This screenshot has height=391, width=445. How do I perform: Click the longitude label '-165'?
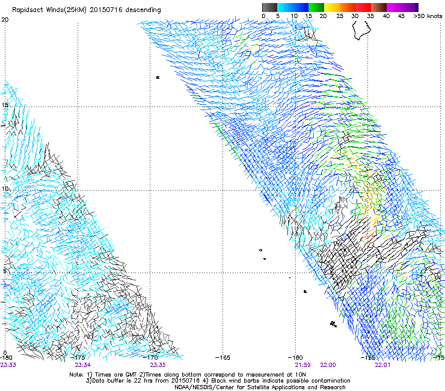click(223, 358)
